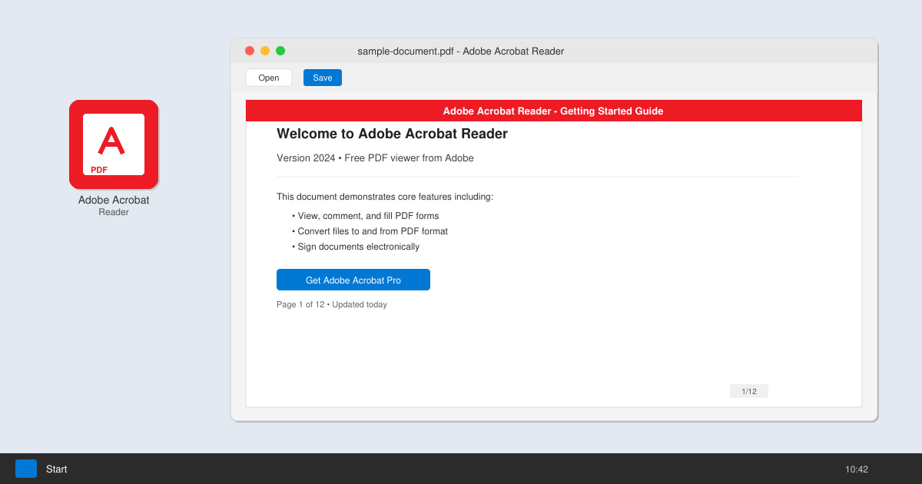The width and height of the screenshot is (922, 484).
Task: Click 'Page 1 of 12 • Updated today' text
Action: [x=332, y=305]
